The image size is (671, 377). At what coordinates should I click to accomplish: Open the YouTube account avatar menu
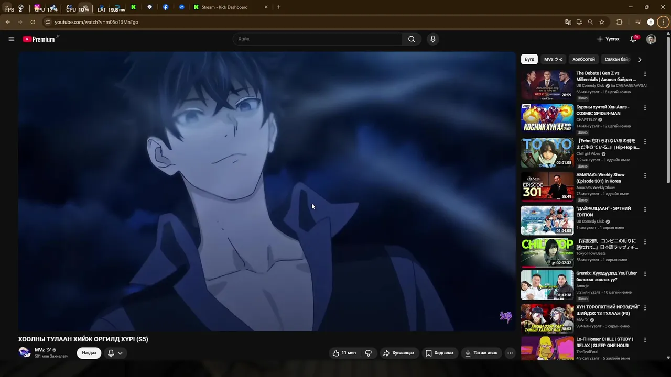pos(651,39)
